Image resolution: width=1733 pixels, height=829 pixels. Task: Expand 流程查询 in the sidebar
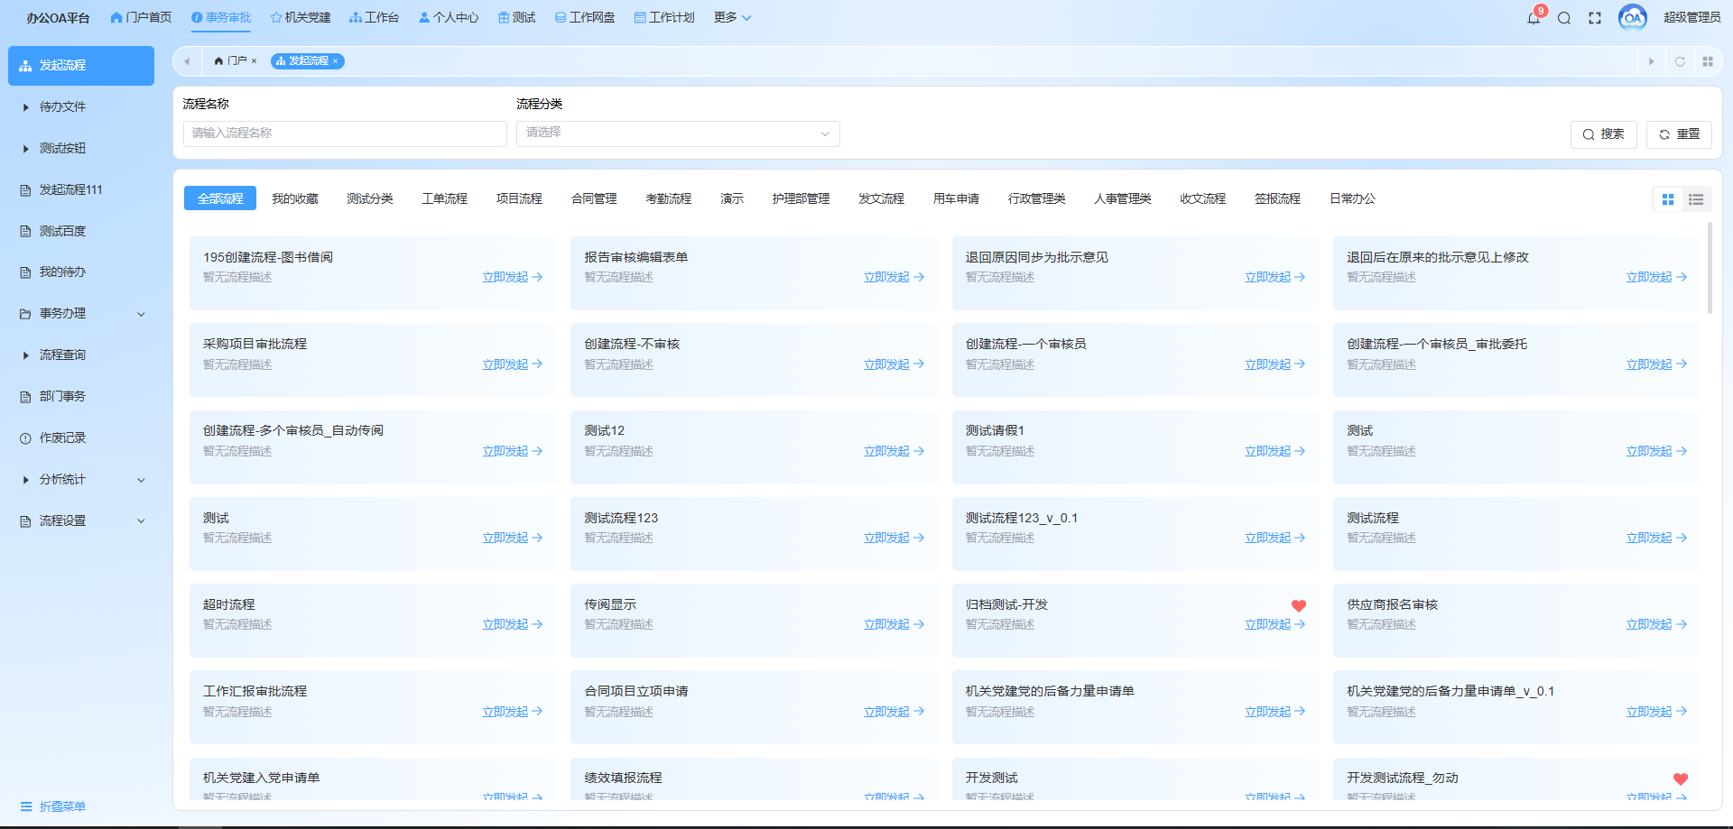click(x=81, y=355)
